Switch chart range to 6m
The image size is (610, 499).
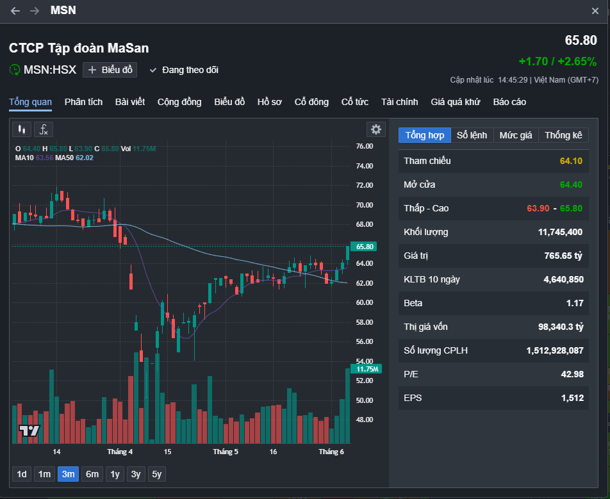(x=92, y=474)
